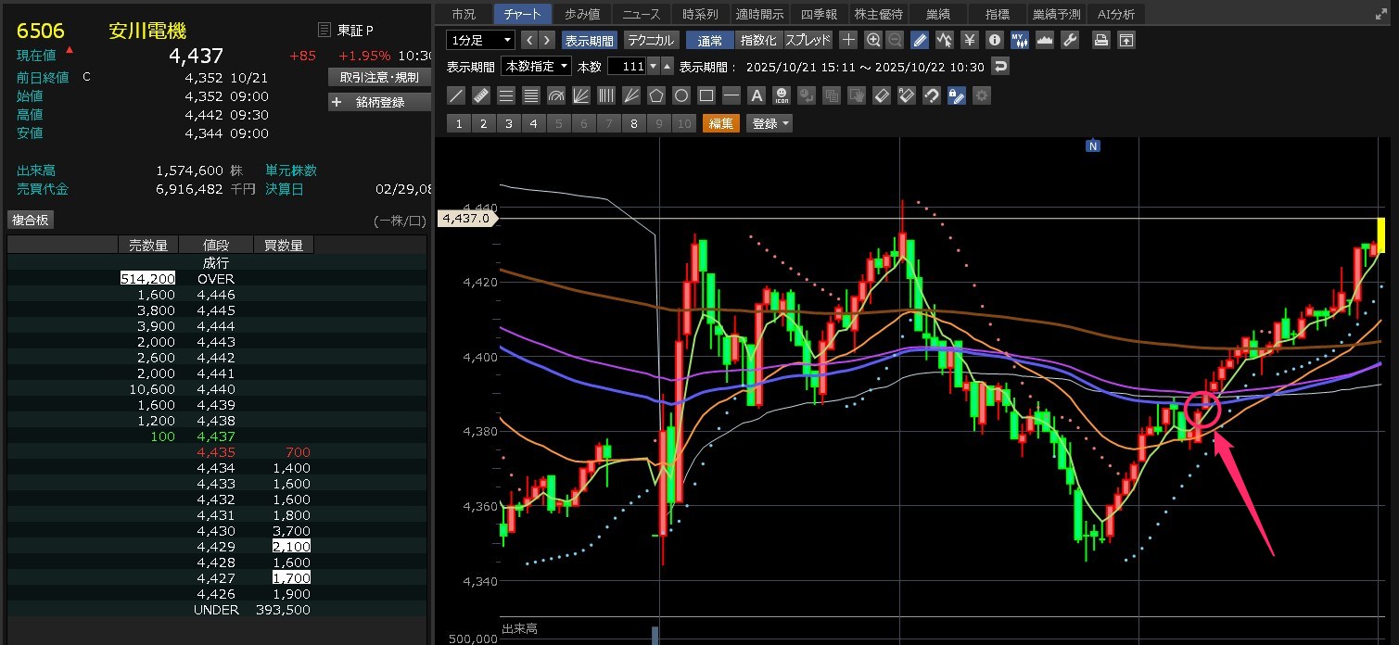Expand the 登録 dropdown button
1399x645 pixels.
pos(771,123)
